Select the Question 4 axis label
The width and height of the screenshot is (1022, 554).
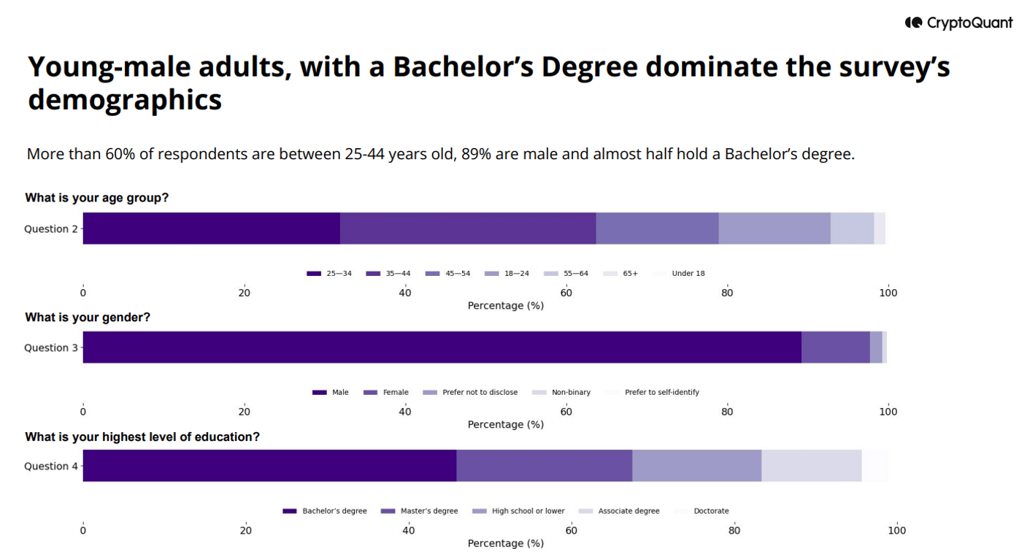pos(51,466)
